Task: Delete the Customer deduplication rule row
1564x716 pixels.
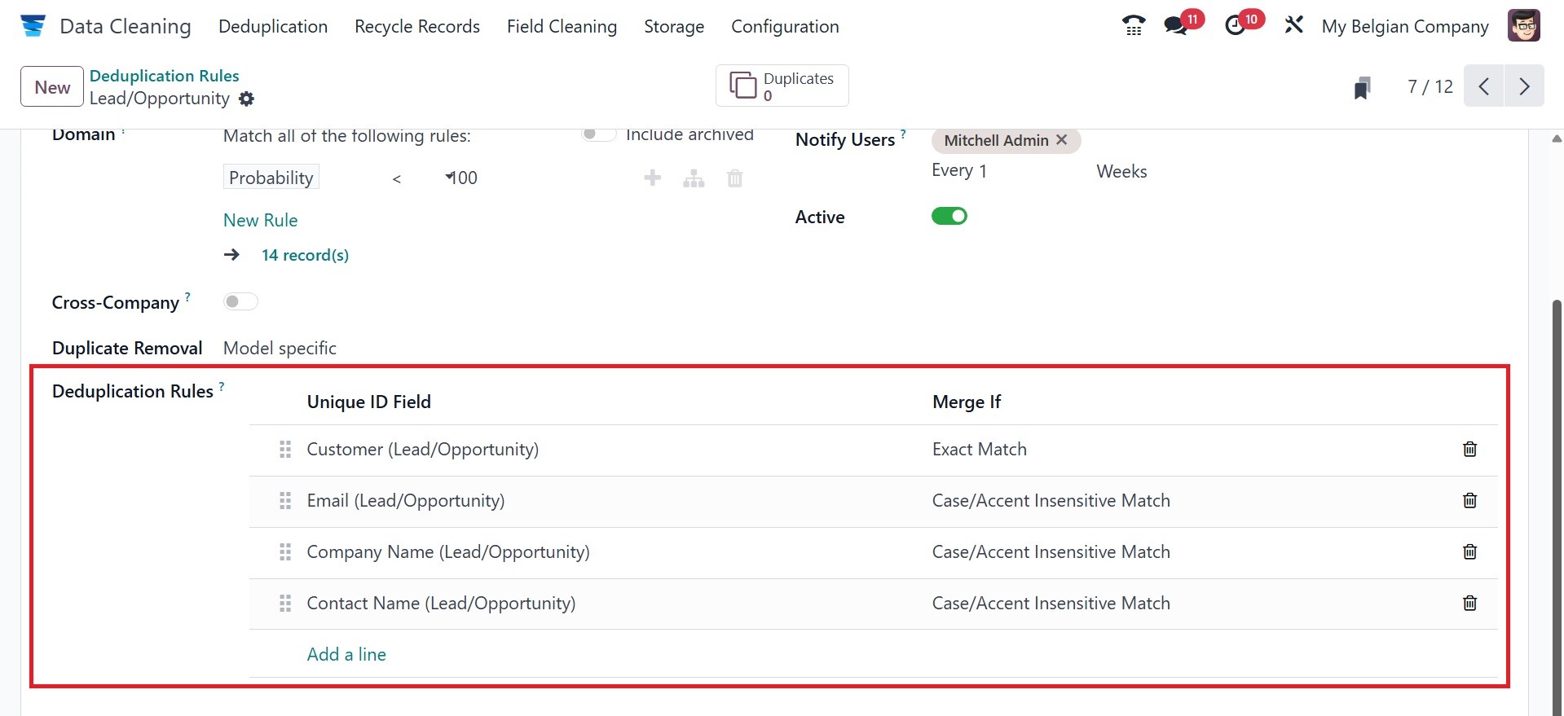Action: pyautogui.click(x=1469, y=450)
